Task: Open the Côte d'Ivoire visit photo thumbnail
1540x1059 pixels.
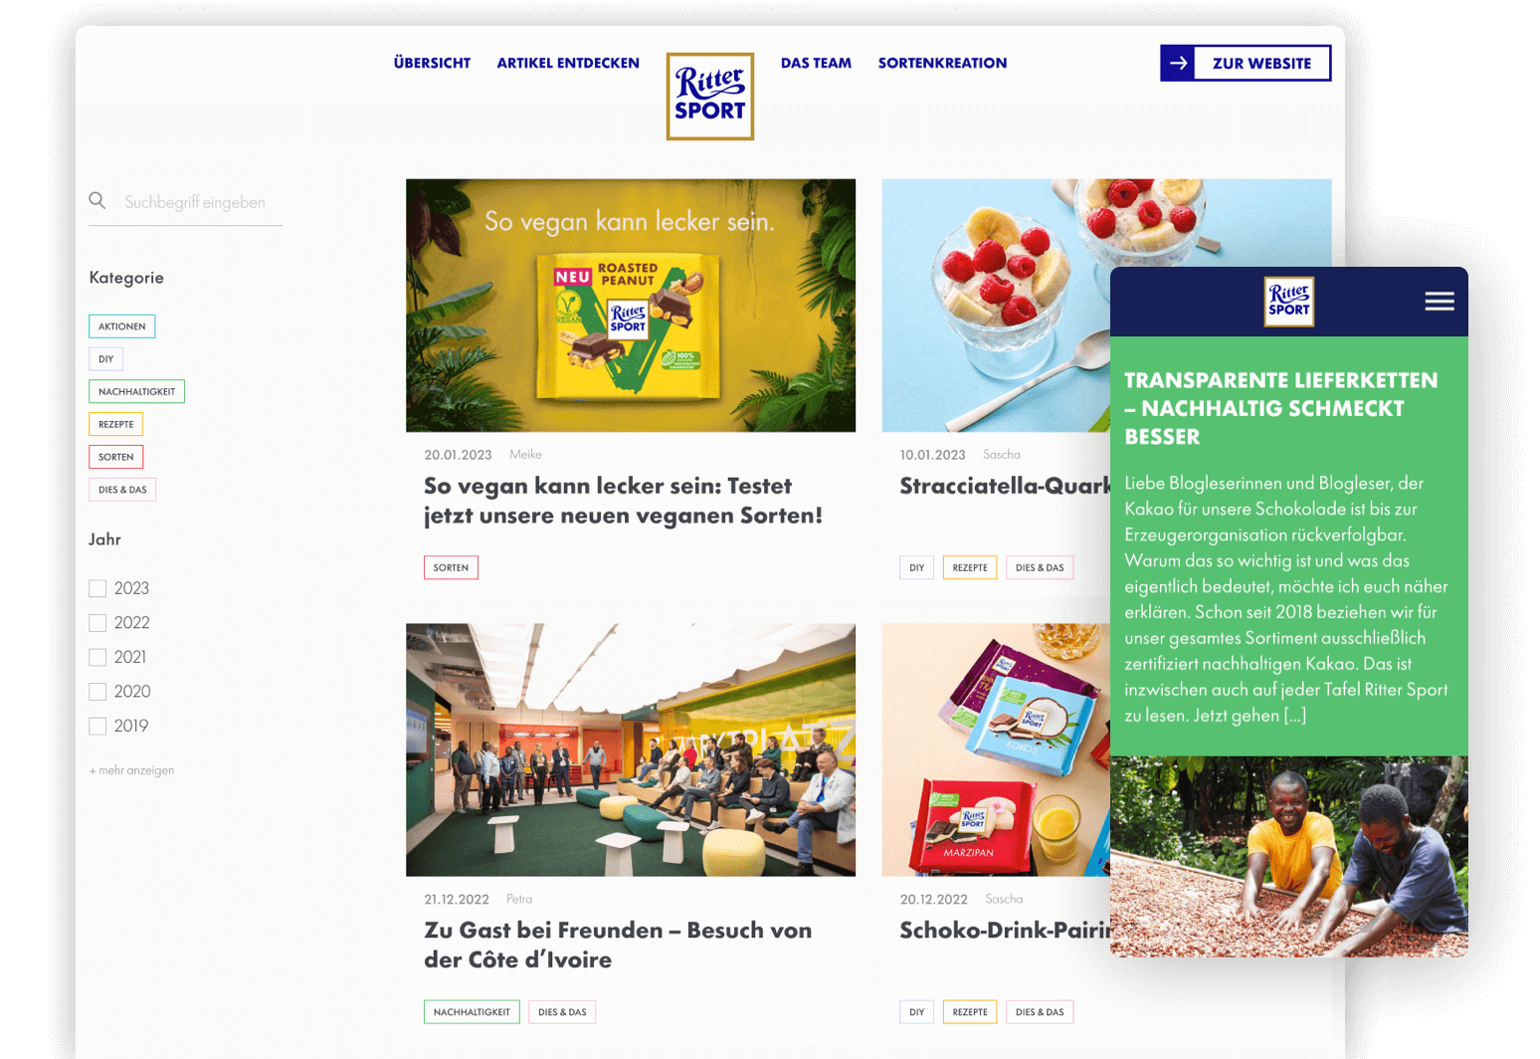Action: [631, 749]
